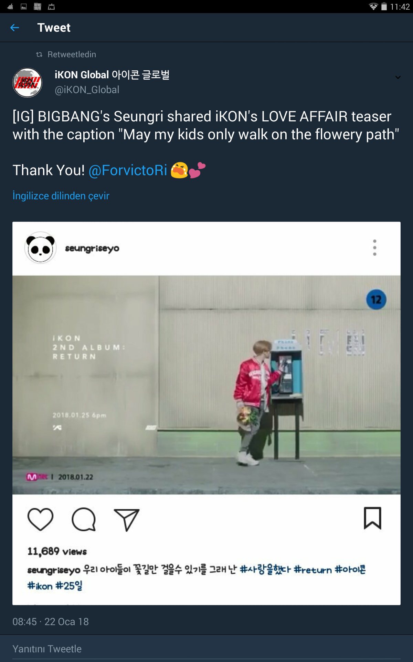Viewport: 413px width, 662px height.
Task: Tap the comment bubble icon
Action: pyautogui.click(x=84, y=519)
